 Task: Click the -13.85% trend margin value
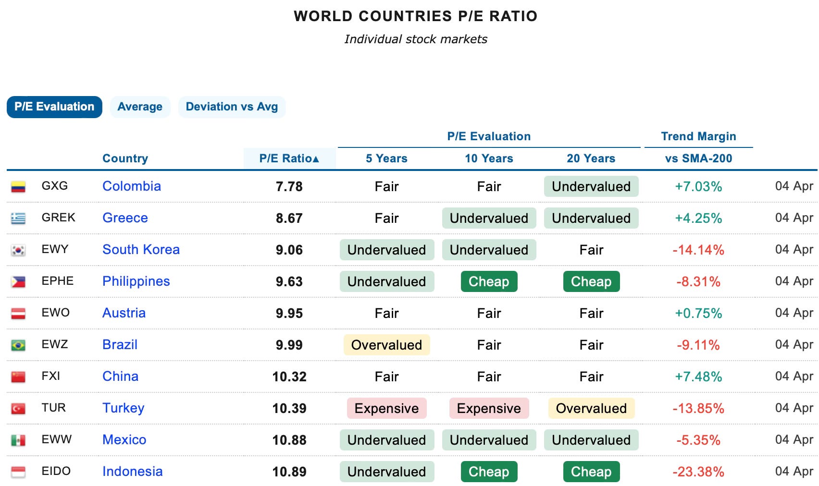[x=698, y=408]
